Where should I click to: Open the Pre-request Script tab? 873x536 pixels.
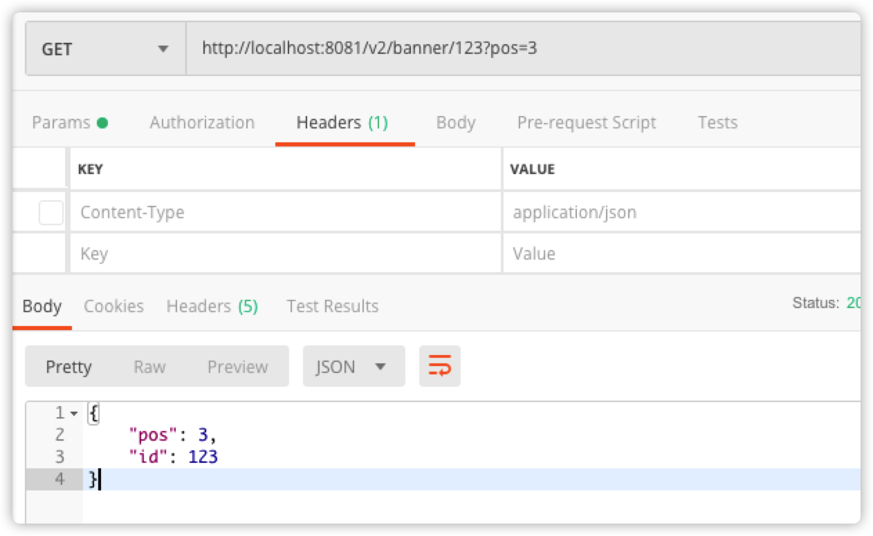point(587,123)
